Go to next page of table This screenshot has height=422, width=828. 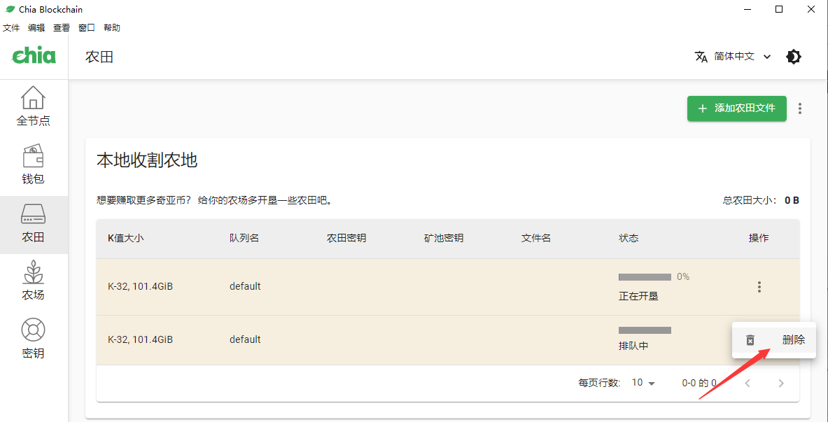781,383
